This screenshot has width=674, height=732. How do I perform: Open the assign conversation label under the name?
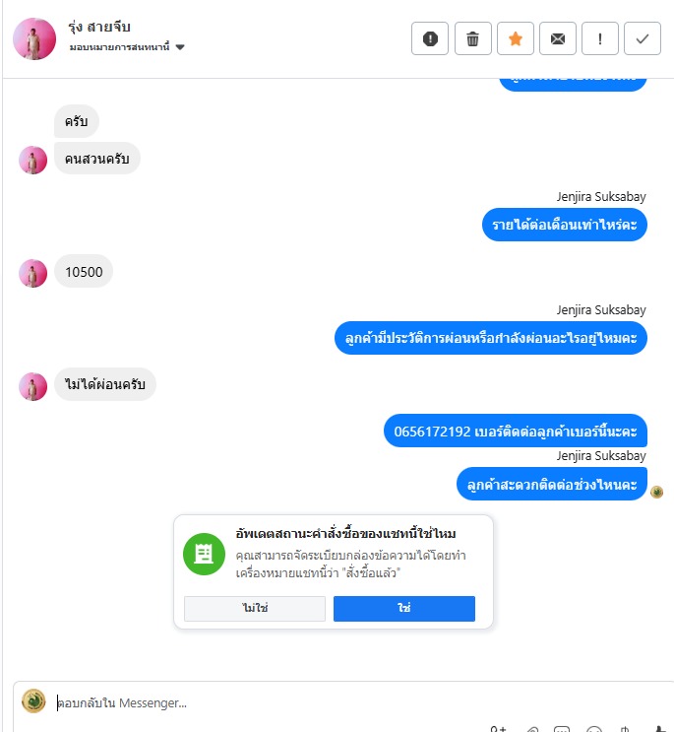pyautogui.click(x=119, y=46)
